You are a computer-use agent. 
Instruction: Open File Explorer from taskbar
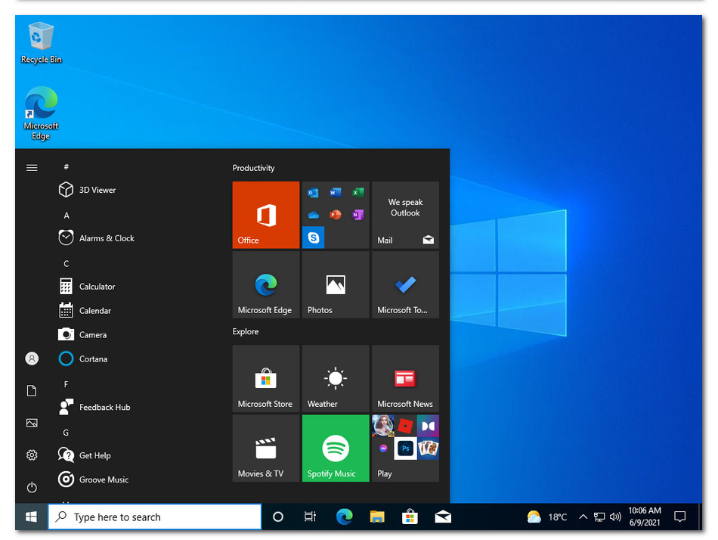pyautogui.click(x=377, y=517)
